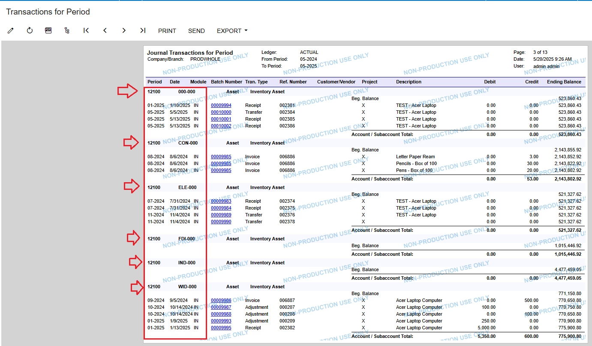Click the Customer/Vendor column header

click(337, 82)
